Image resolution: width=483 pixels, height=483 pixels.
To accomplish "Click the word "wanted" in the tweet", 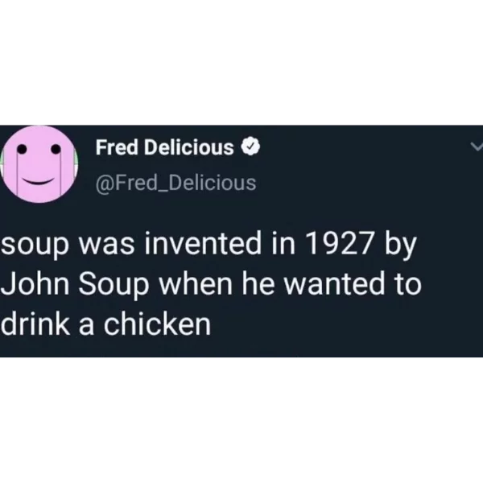I will (x=334, y=283).
